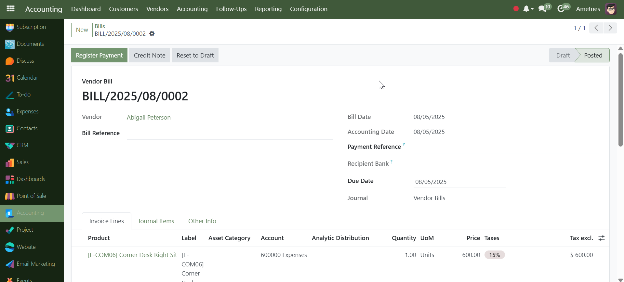Launch the Calendar app from sidebar

coord(27,78)
